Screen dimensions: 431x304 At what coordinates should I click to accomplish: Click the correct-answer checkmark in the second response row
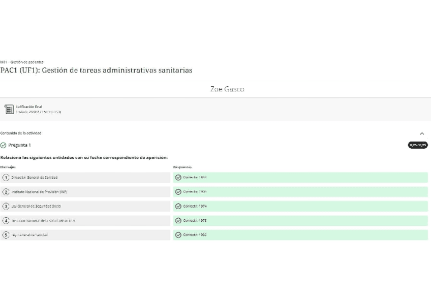click(178, 192)
